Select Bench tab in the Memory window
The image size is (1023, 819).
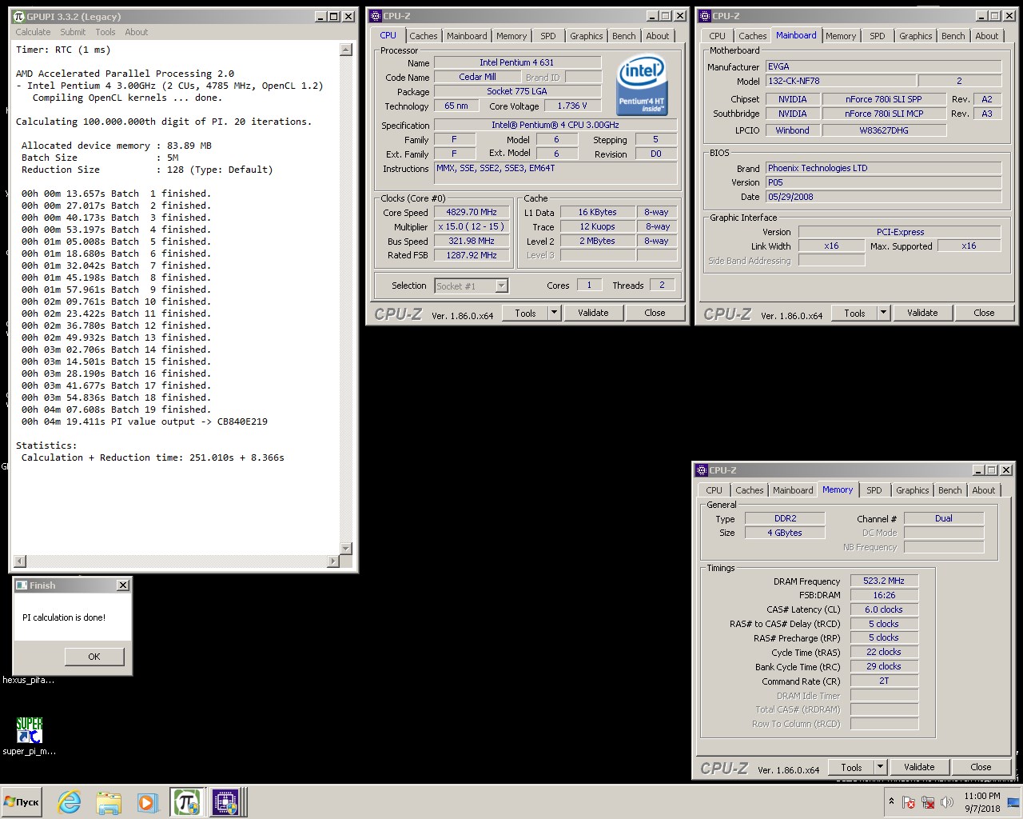[950, 490]
